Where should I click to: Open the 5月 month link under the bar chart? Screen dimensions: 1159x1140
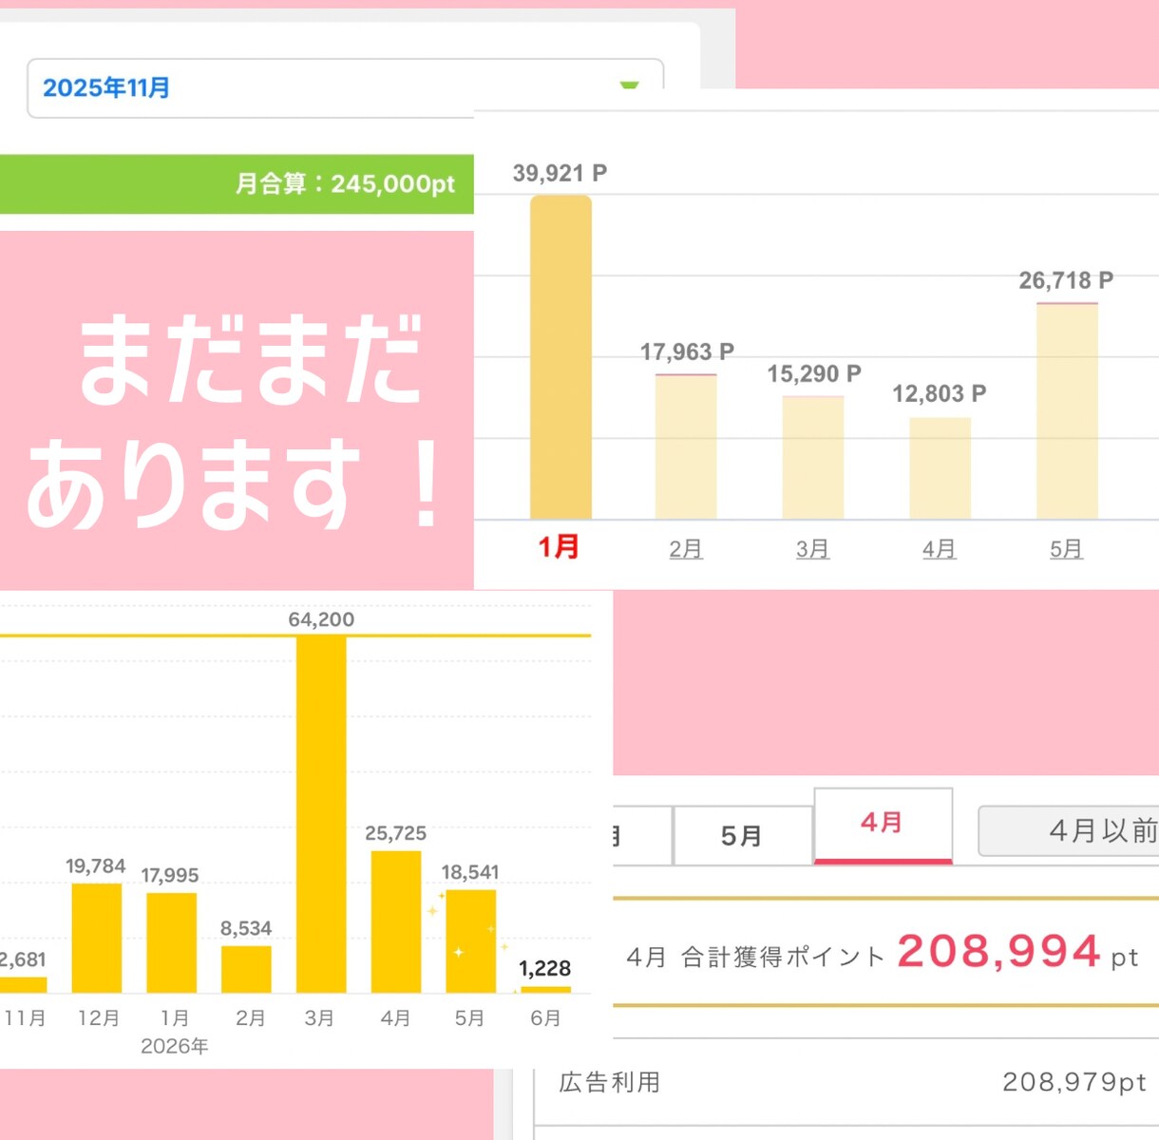1067,549
